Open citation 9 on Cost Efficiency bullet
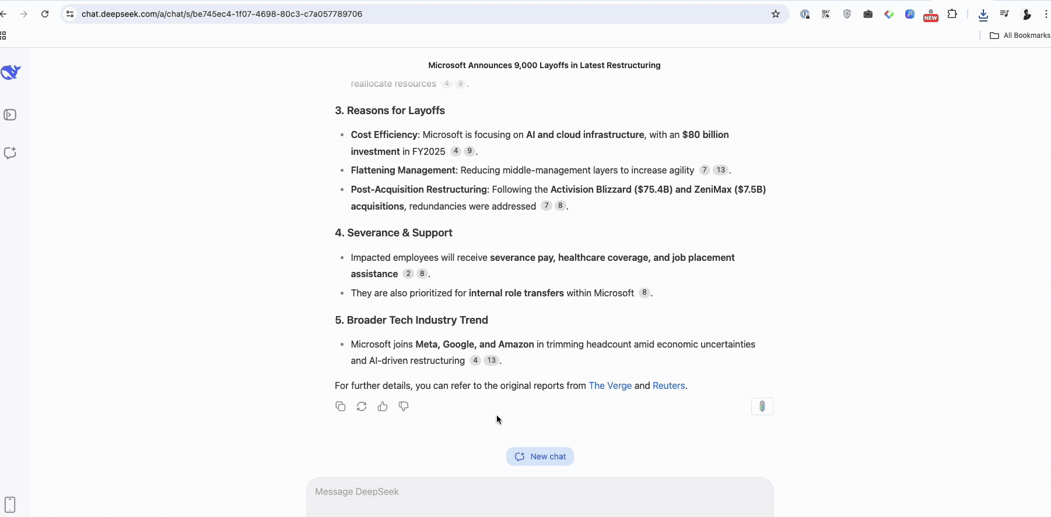 point(470,151)
